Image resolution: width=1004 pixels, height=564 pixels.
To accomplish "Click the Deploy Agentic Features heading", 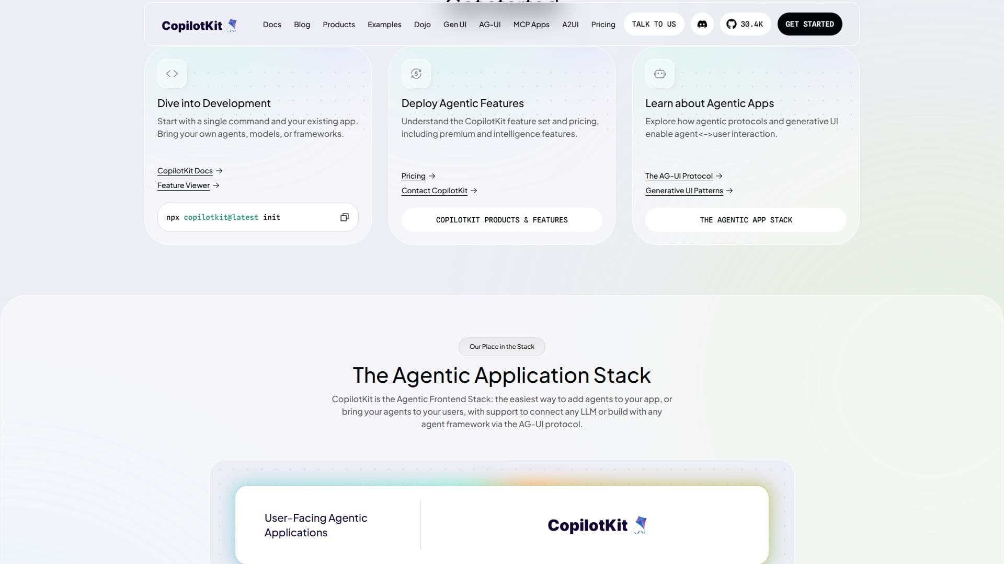I will point(462,103).
